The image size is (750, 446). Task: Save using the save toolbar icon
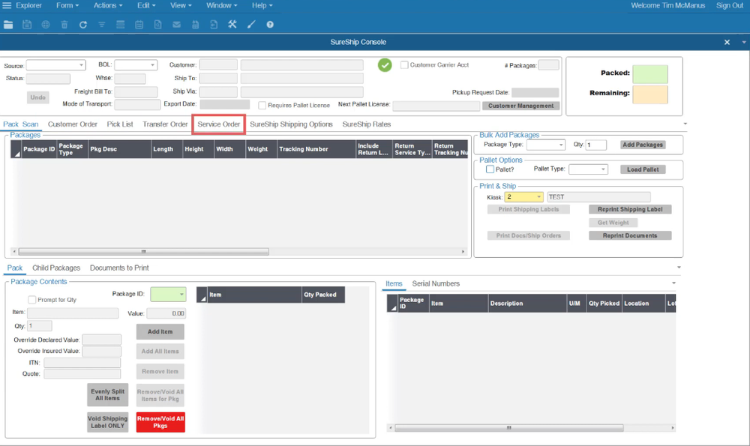pos(26,24)
